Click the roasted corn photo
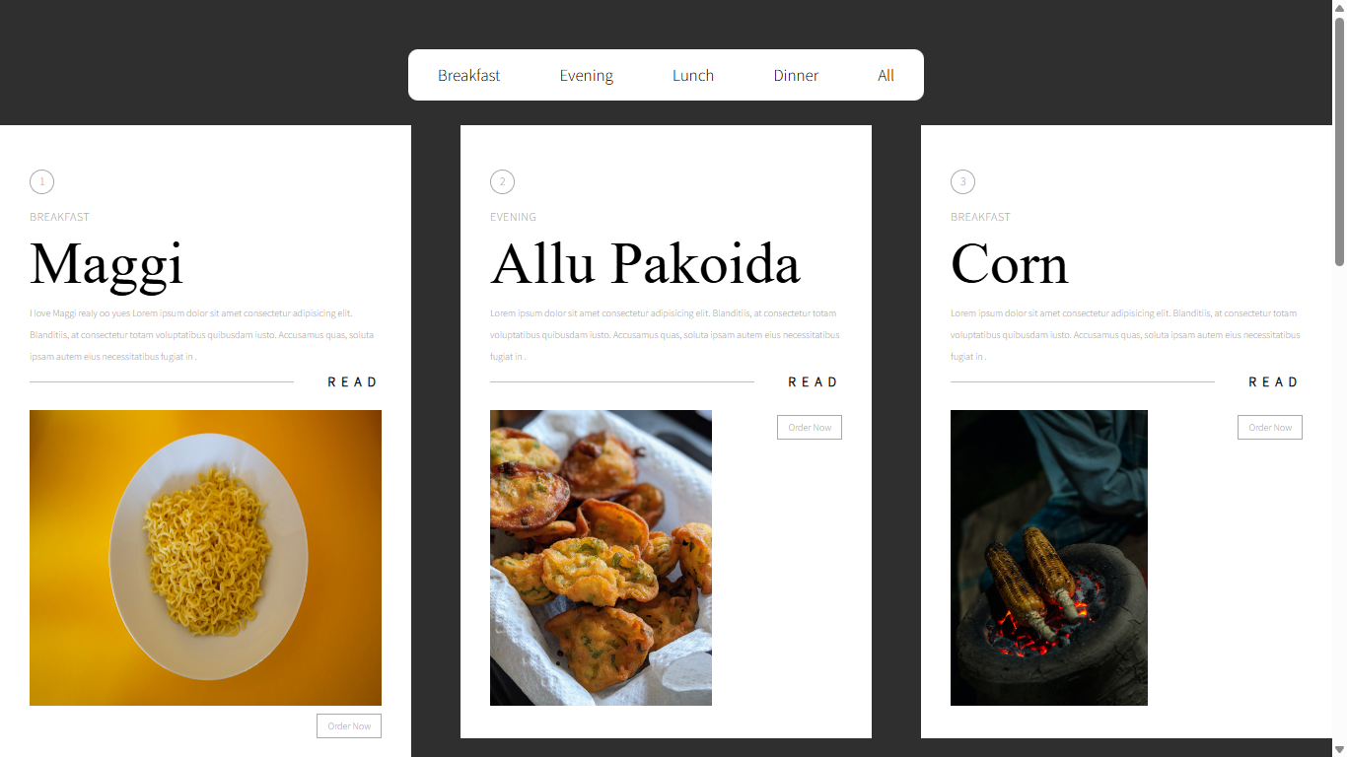This screenshot has height=757, width=1347. click(1049, 558)
